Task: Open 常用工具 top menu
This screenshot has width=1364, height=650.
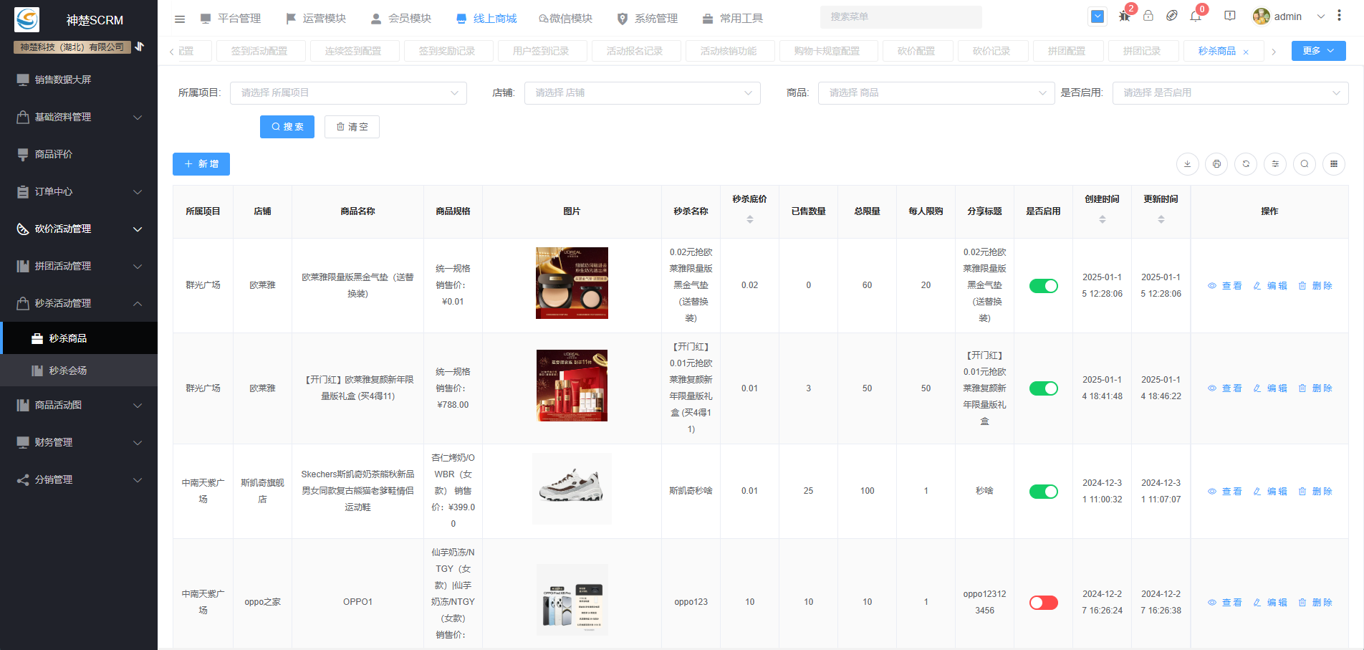Action: 733,19
